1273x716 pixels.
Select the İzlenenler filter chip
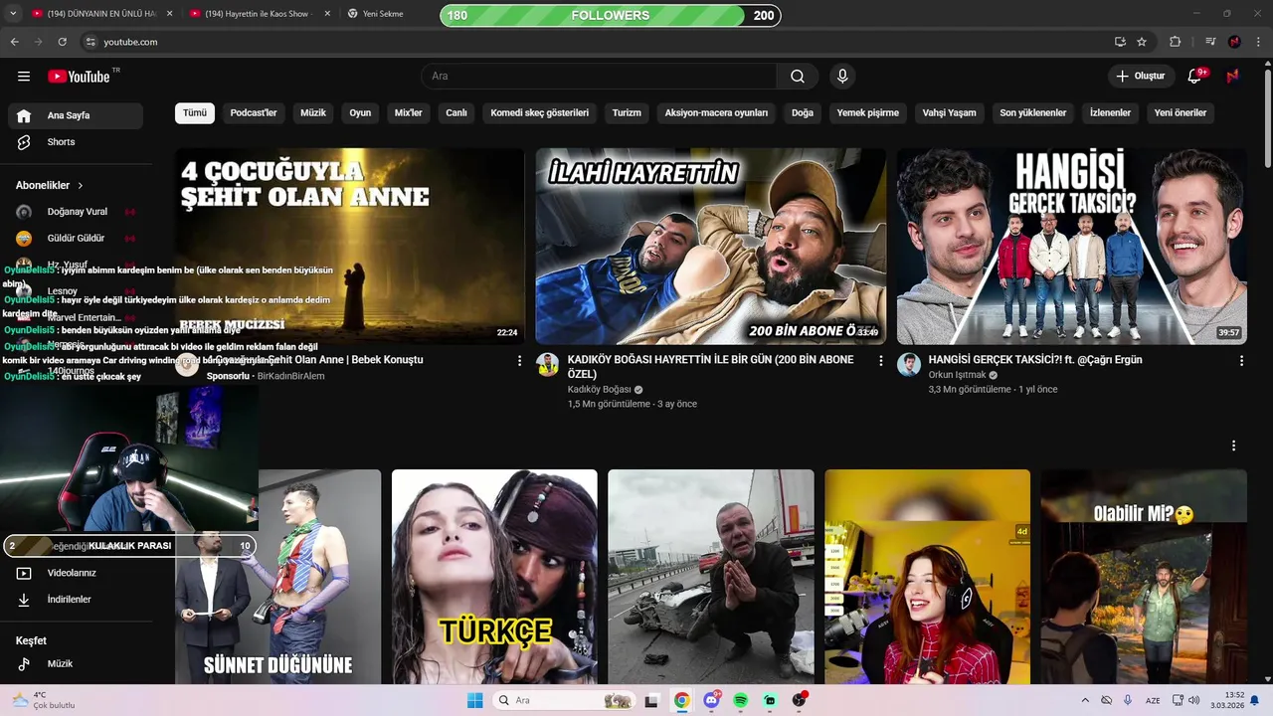pos(1110,112)
